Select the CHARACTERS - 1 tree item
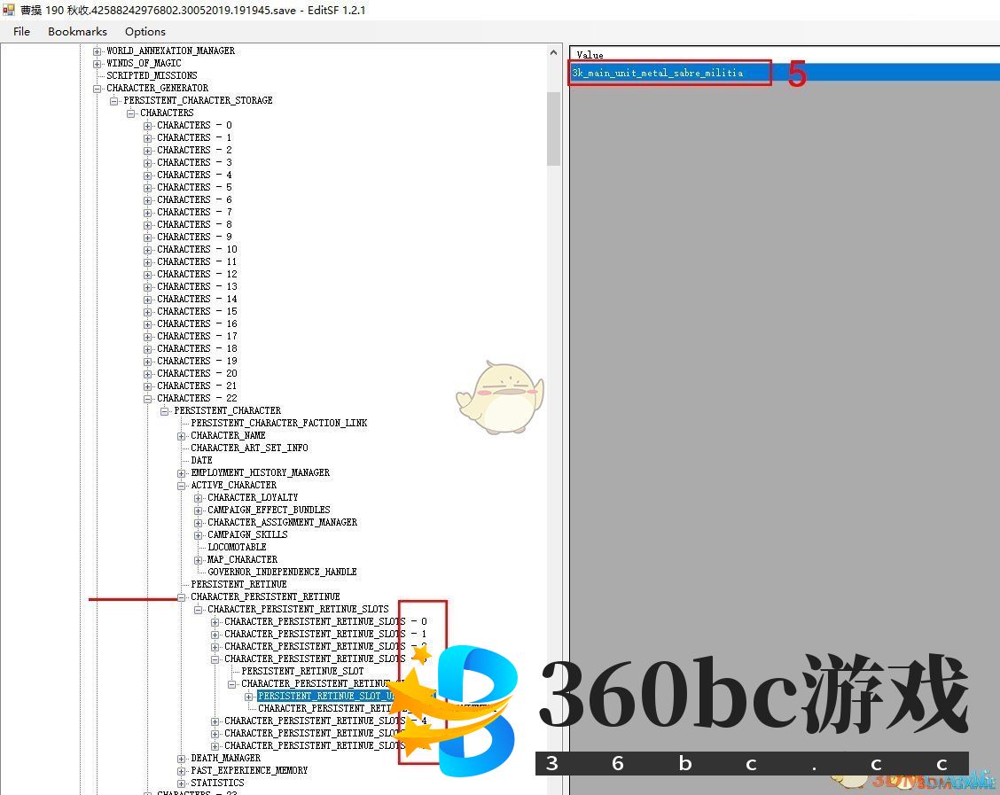This screenshot has width=1000, height=795. [194, 137]
